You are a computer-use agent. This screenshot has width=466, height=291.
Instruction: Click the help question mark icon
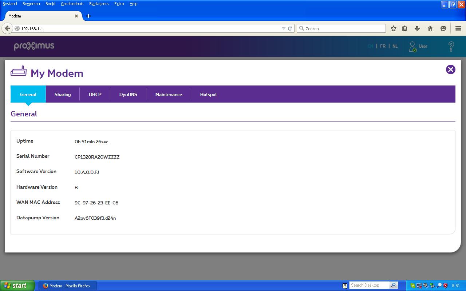[x=451, y=46]
